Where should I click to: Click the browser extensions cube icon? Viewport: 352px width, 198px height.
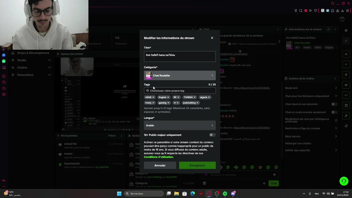tap(332, 11)
